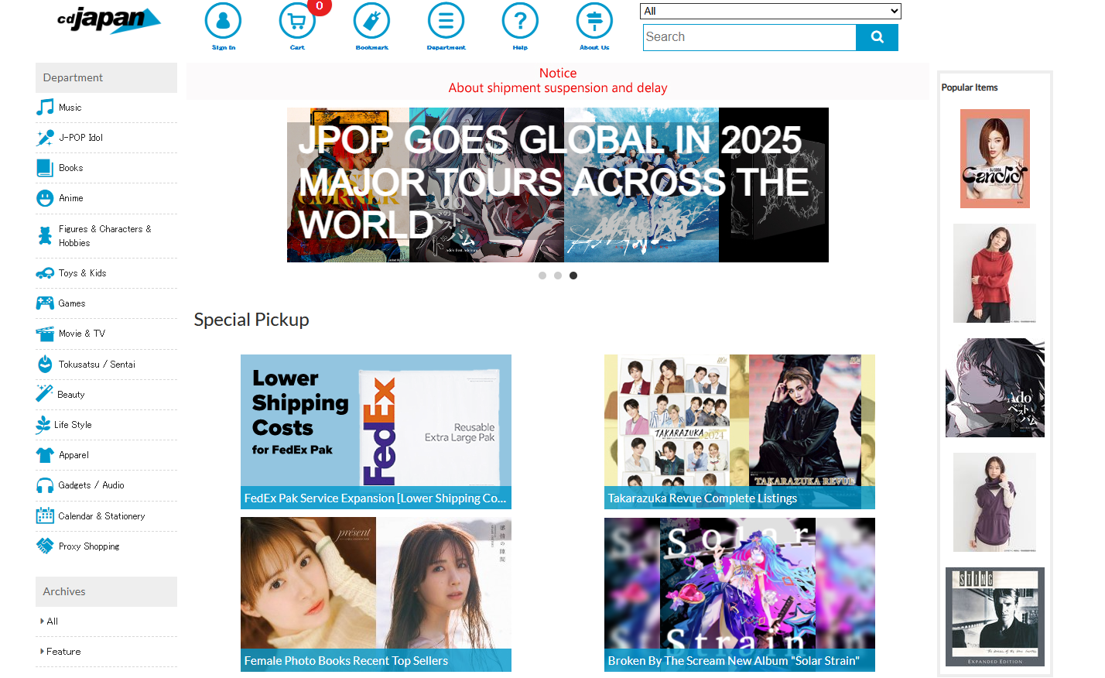Click the Books icon in sidebar
The image size is (1105, 678).
46,168
